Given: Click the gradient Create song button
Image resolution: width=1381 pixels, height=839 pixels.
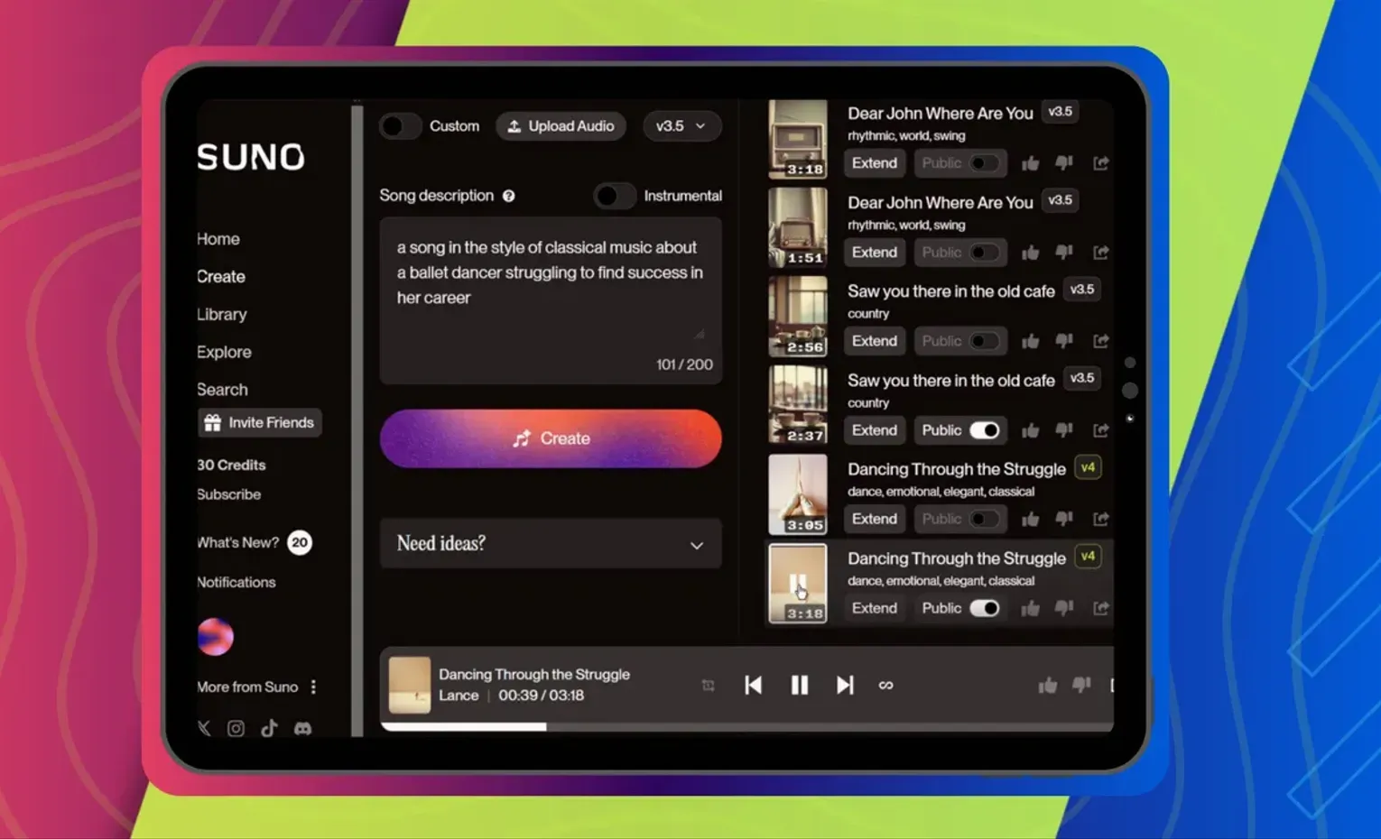Looking at the screenshot, I should pos(551,438).
